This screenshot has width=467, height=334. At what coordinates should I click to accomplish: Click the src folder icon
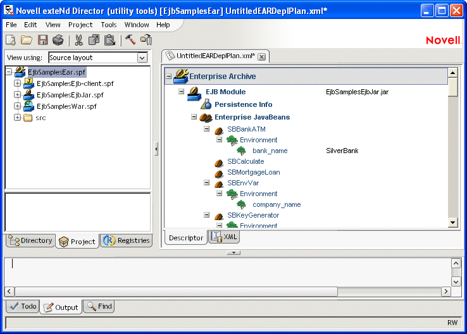28,118
